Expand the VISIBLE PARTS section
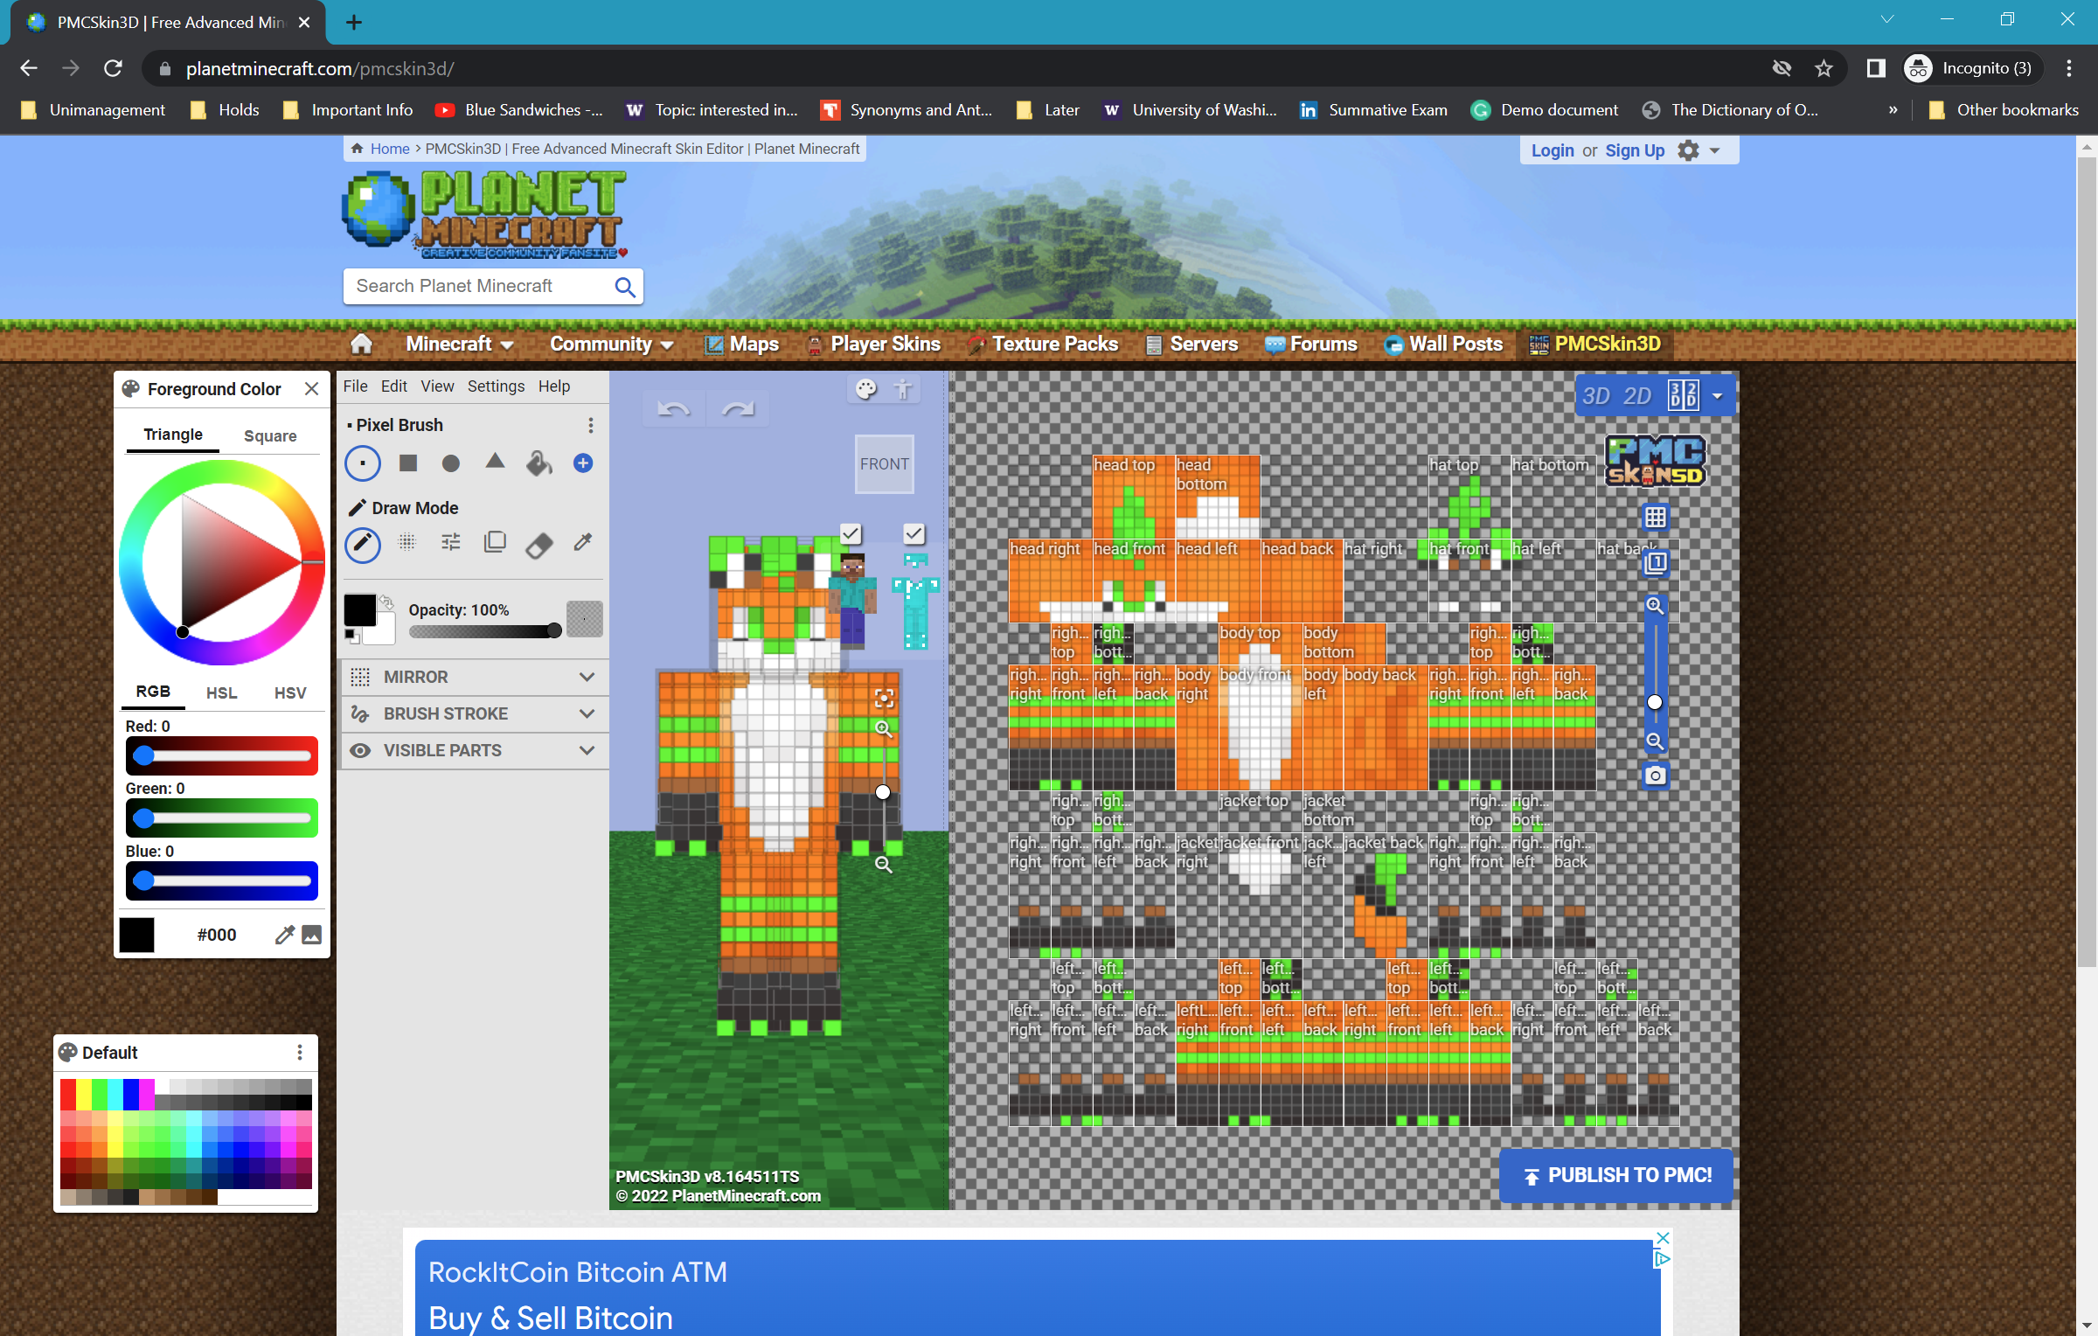 pos(475,751)
